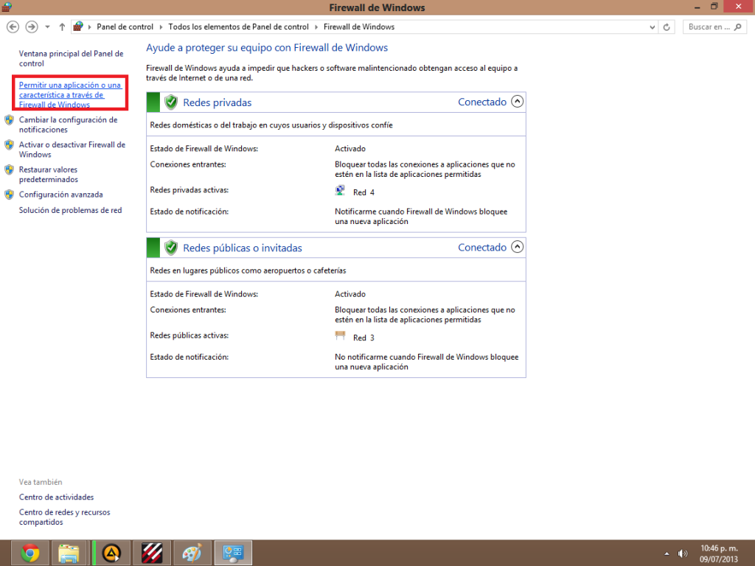Click the 'Redes privadas' heading
Screen dimensions: 755x566
[218, 102]
